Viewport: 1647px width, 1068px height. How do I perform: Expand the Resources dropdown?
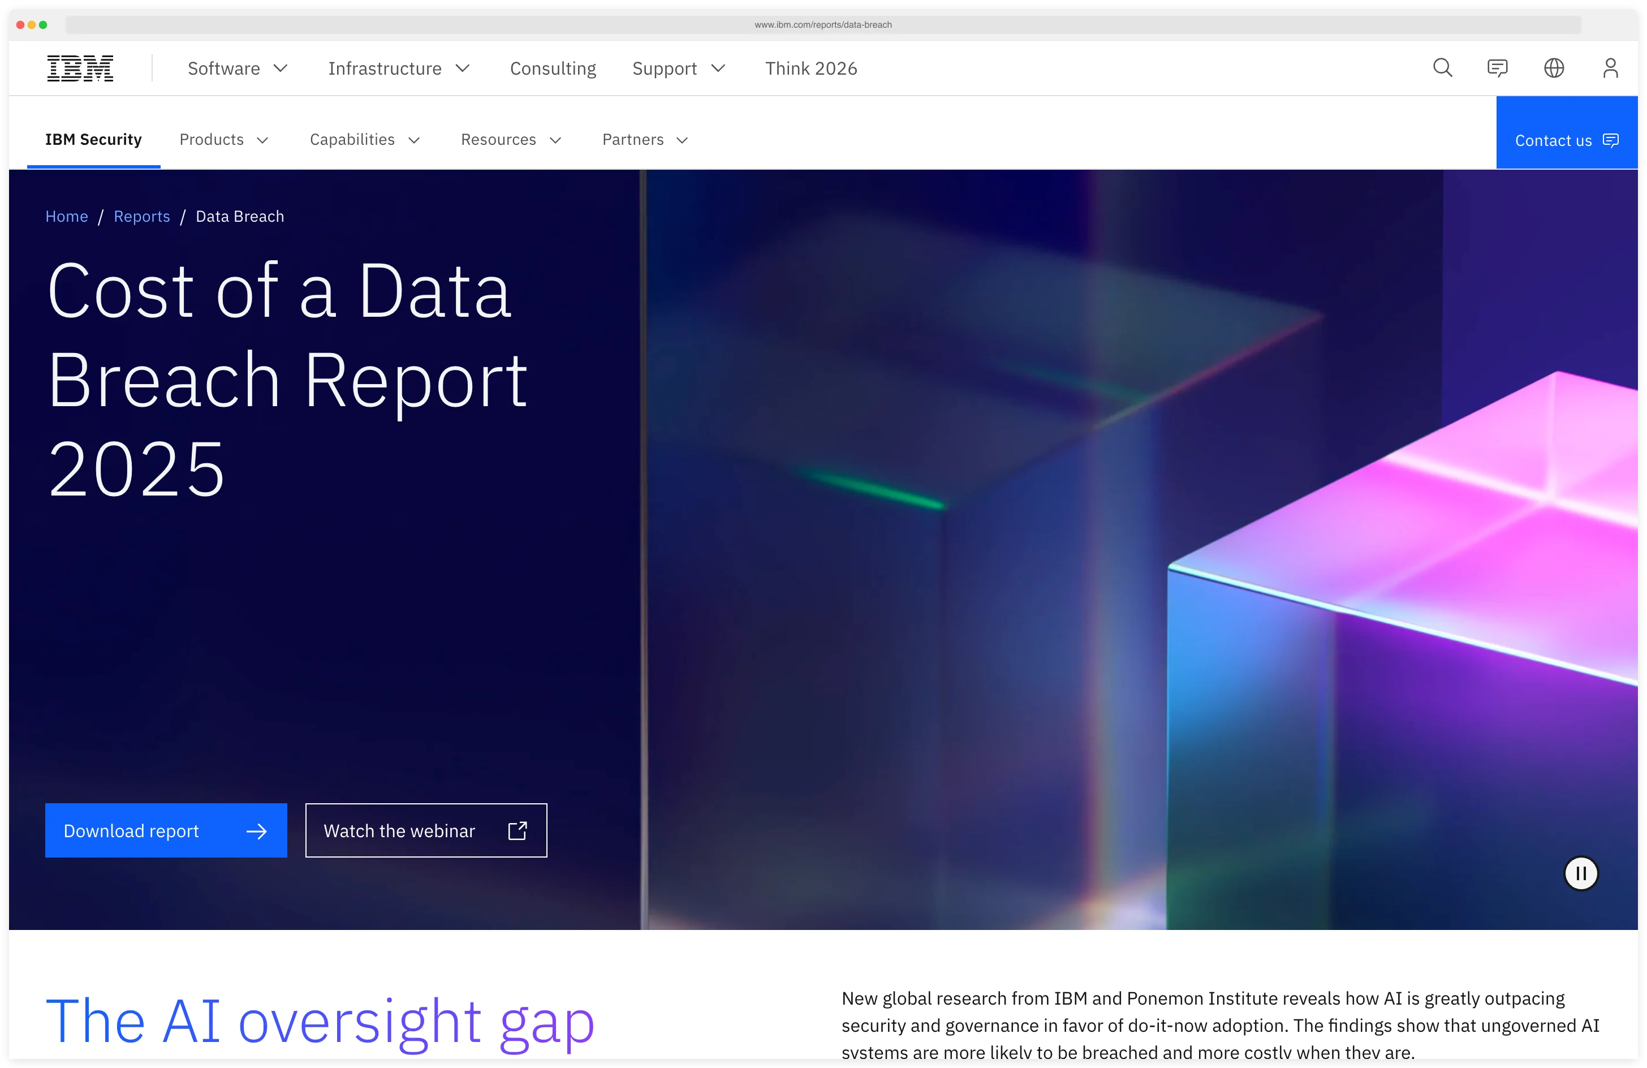(511, 139)
